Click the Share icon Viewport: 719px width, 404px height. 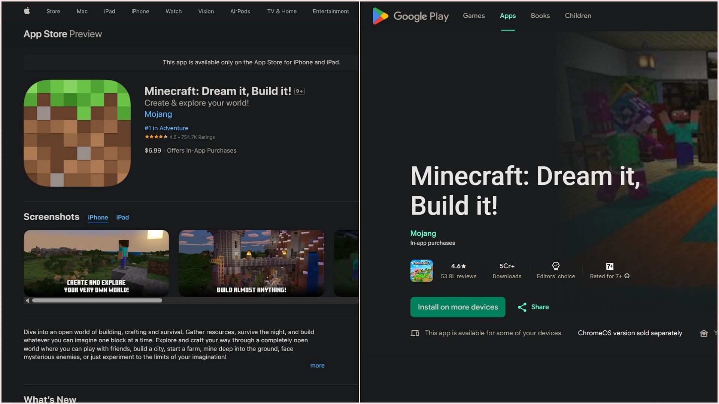pyautogui.click(x=522, y=307)
